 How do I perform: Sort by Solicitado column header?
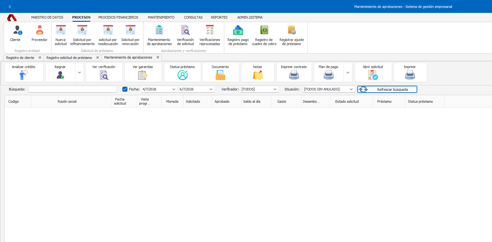click(x=198, y=101)
